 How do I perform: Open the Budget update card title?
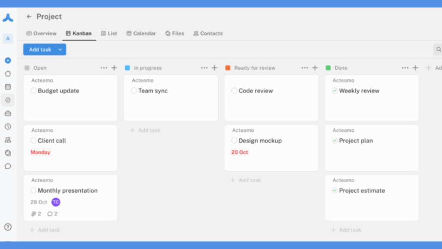pos(58,91)
